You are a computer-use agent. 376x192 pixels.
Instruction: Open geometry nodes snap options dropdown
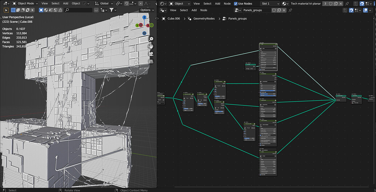(358, 10)
